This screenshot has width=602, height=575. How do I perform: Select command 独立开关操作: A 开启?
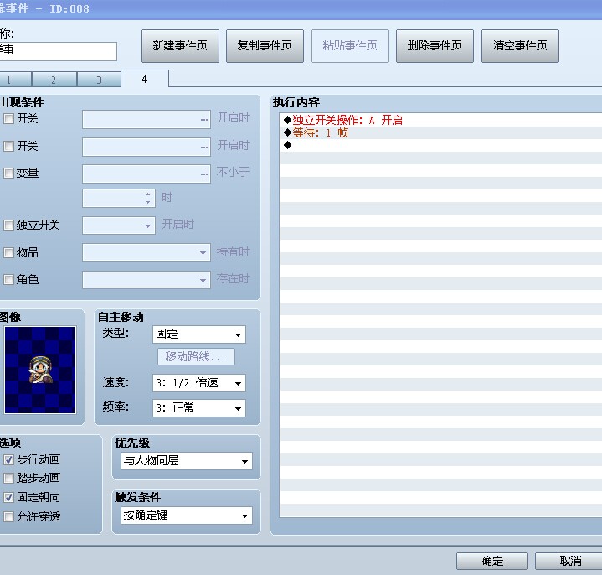pos(441,120)
